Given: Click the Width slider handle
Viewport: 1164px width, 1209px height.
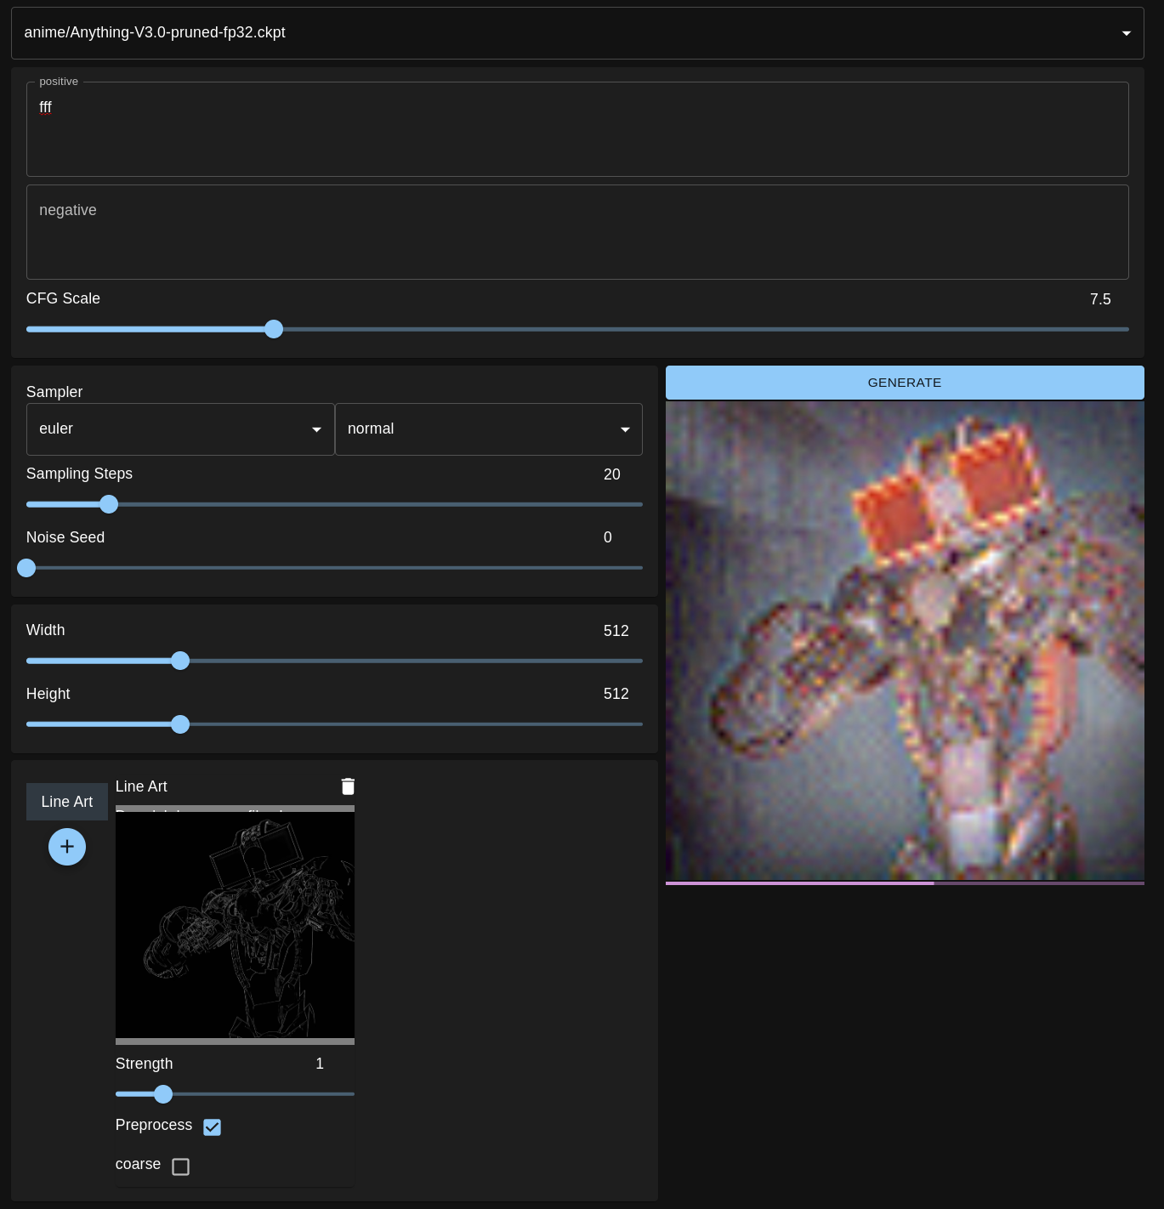Looking at the screenshot, I should tap(180, 661).
